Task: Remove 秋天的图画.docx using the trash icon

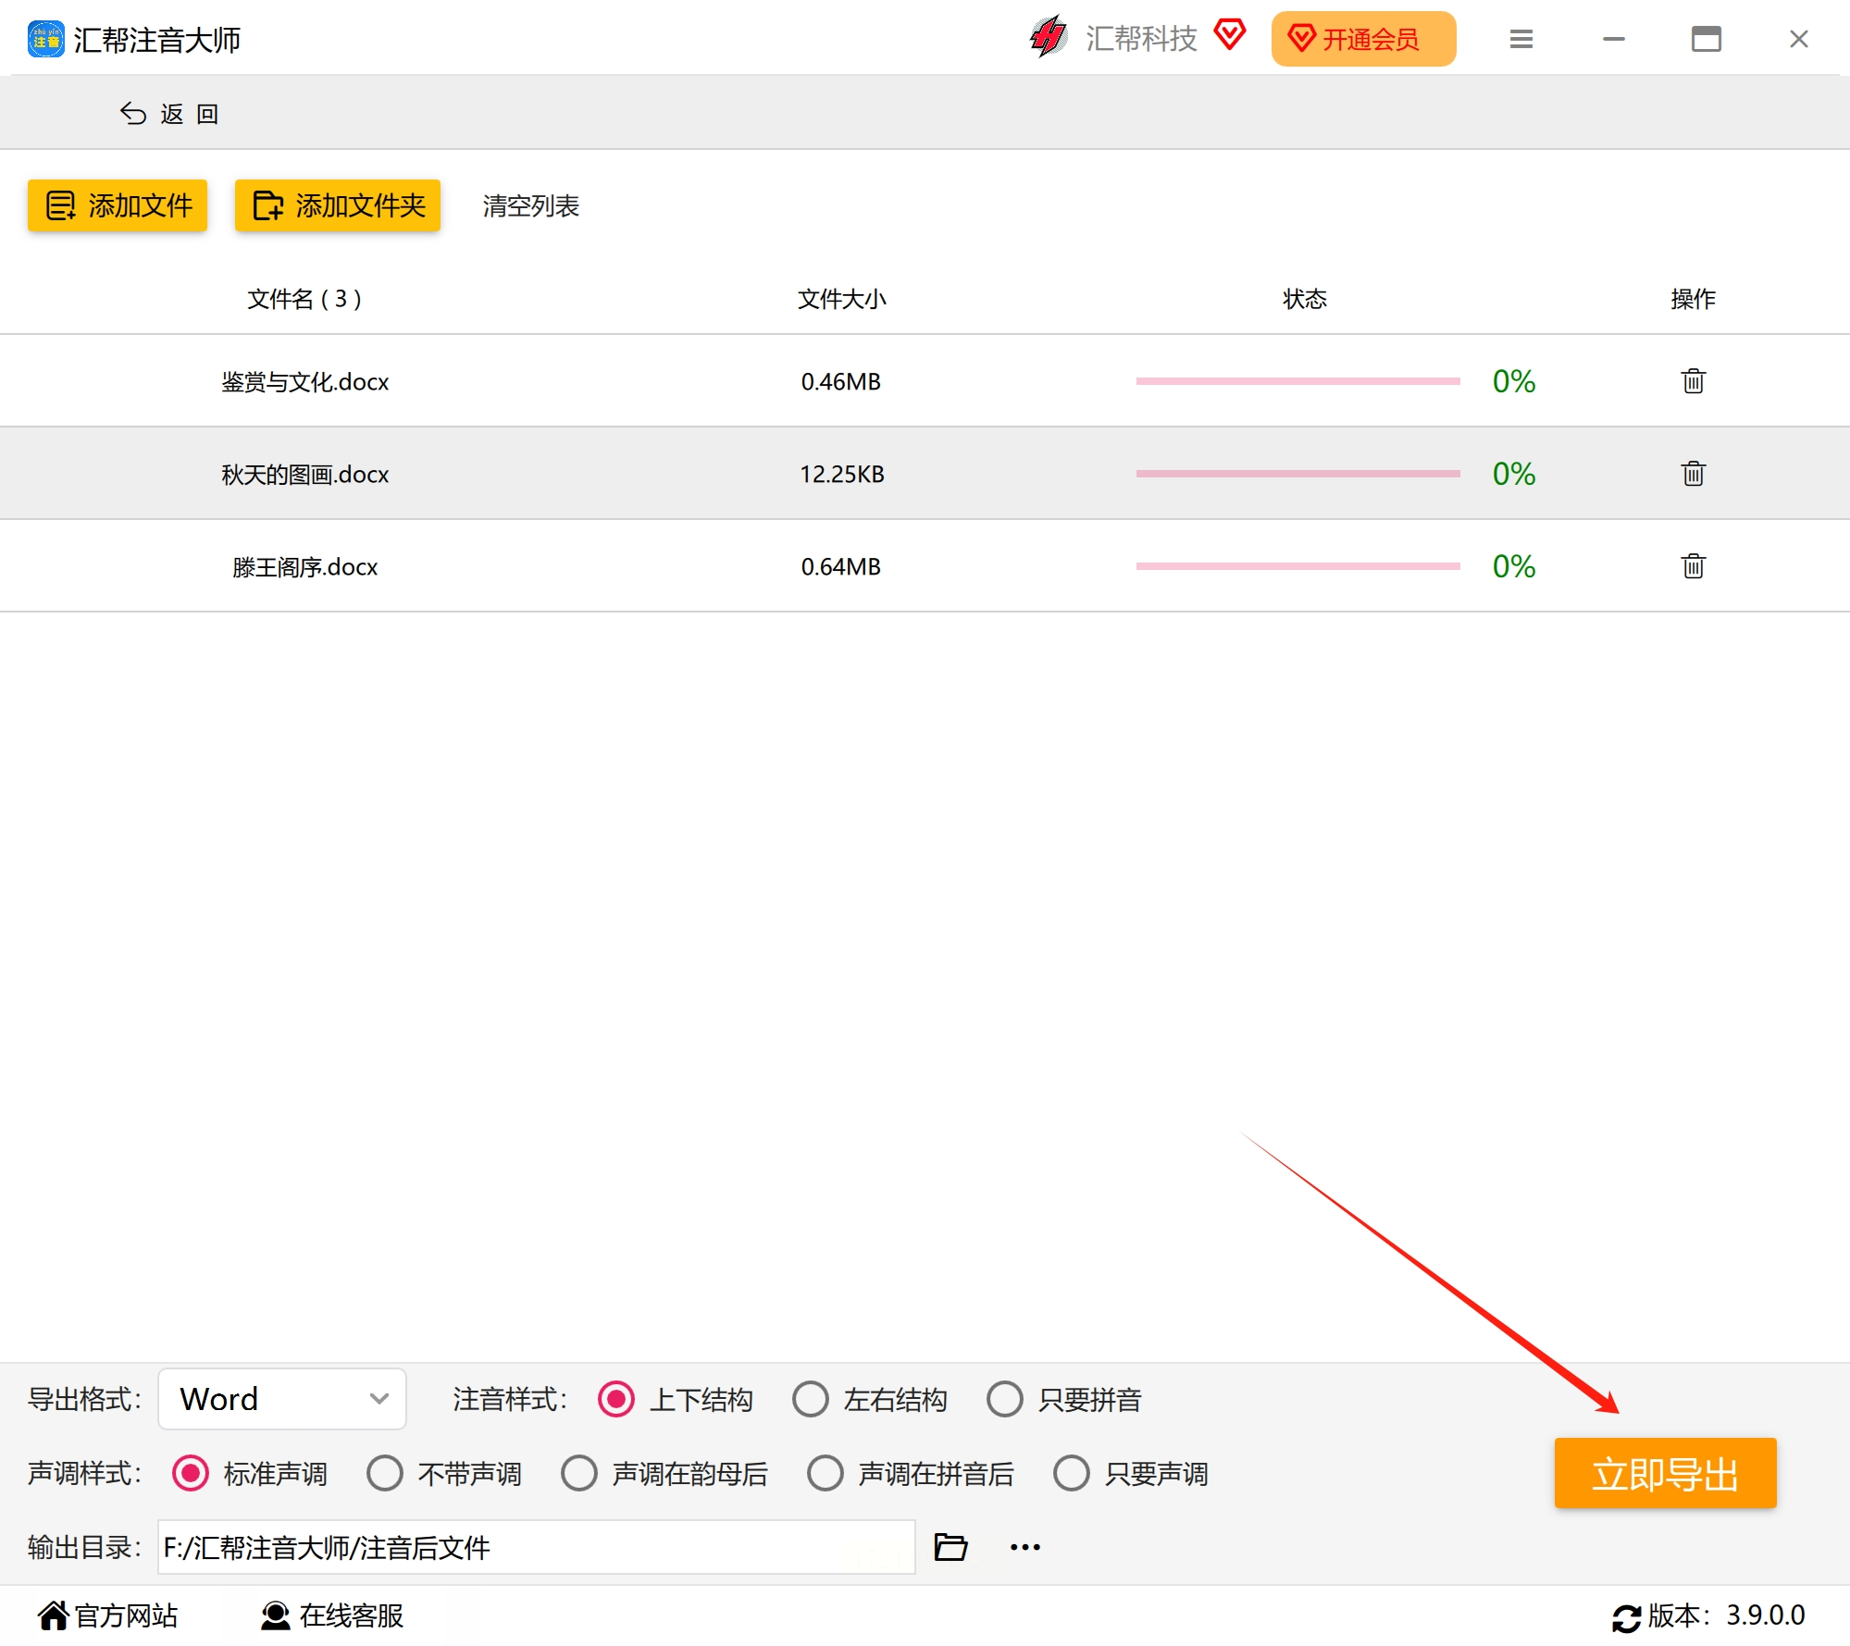Action: 1693,474
